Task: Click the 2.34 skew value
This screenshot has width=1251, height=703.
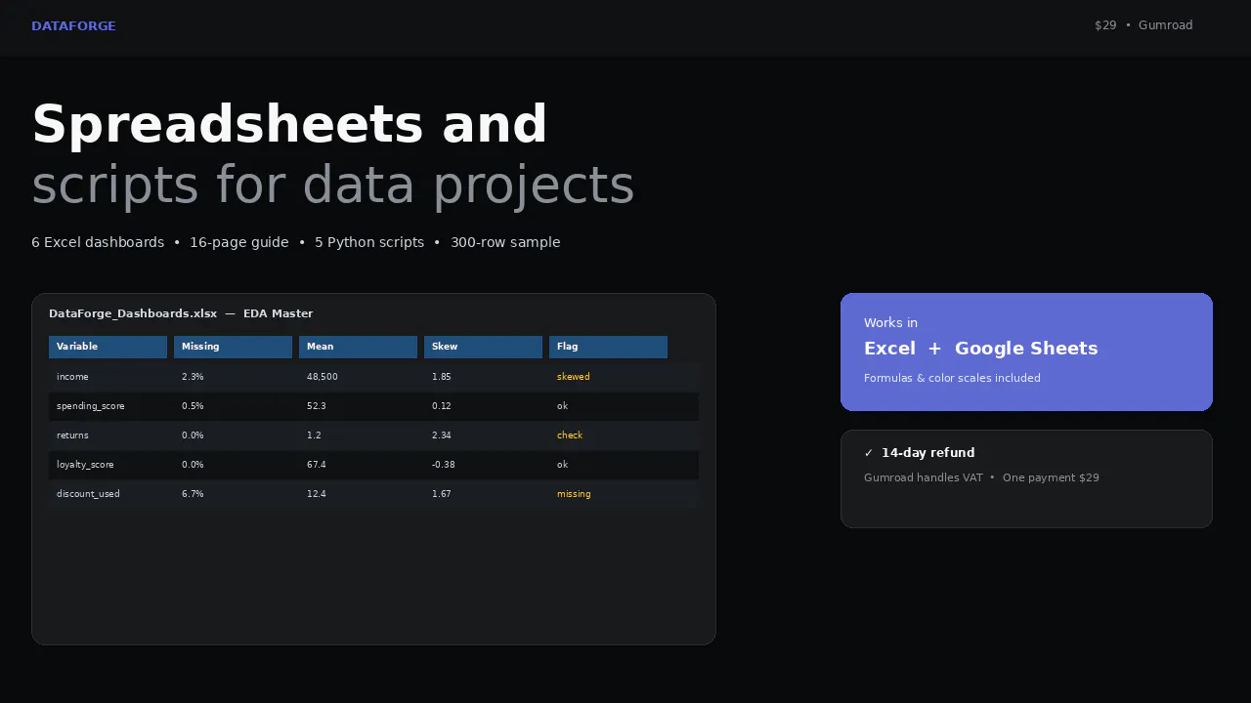Action: (x=442, y=435)
